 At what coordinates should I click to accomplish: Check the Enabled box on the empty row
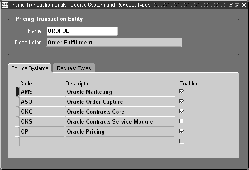182,141
